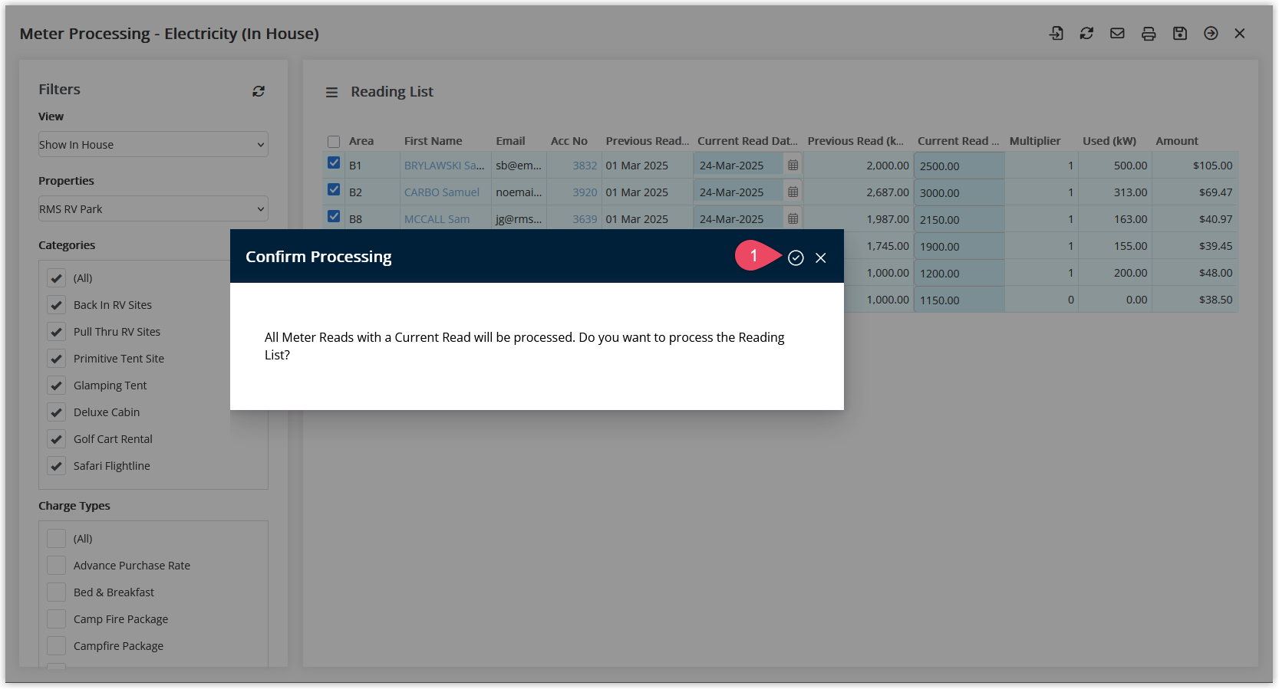Uncheck Glamping Tent category
The image size is (1279, 689).
pyautogui.click(x=57, y=386)
